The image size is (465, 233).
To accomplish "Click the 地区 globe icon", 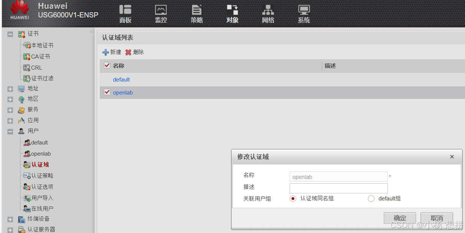I will click(x=22, y=99).
